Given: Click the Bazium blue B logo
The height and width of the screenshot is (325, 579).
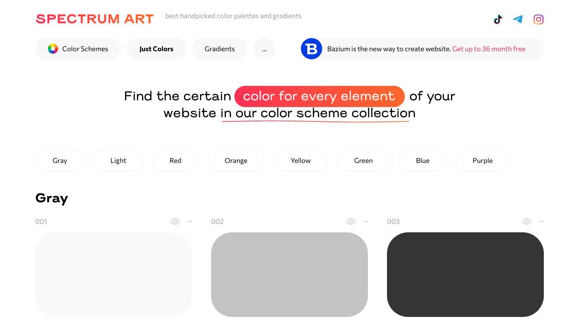Looking at the screenshot, I should 312,49.
